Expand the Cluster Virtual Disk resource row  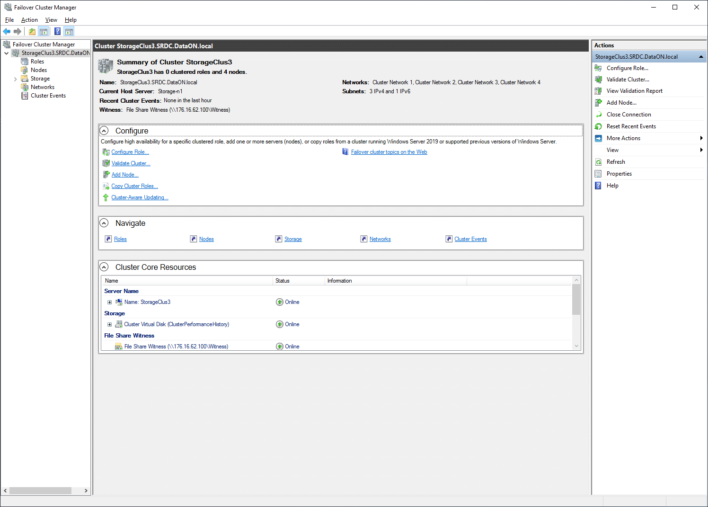pyautogui.click(x=109, y=324)
